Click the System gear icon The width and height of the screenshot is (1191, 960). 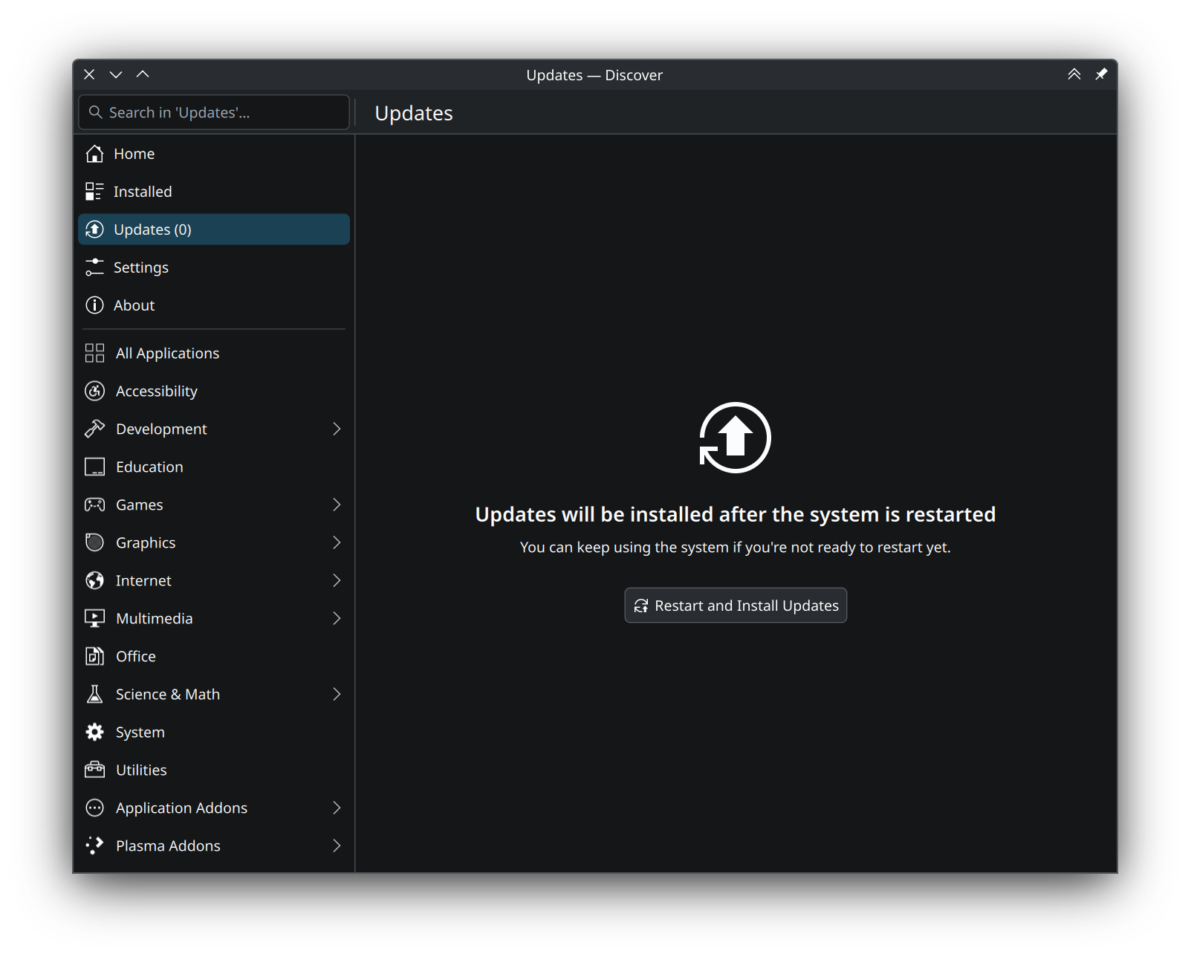(x=94, y=732)
